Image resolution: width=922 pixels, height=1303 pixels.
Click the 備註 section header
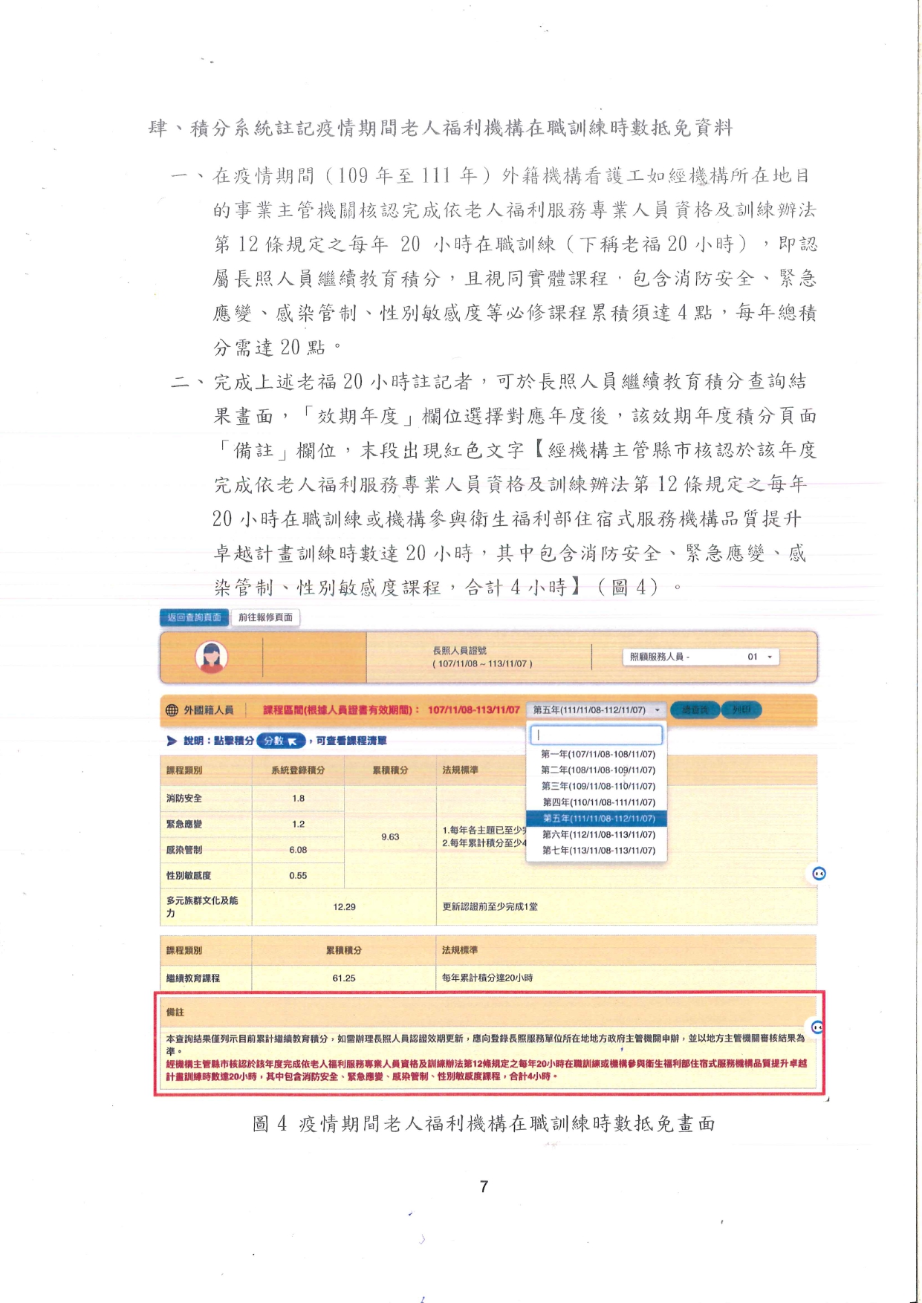tap(175, 1013)
